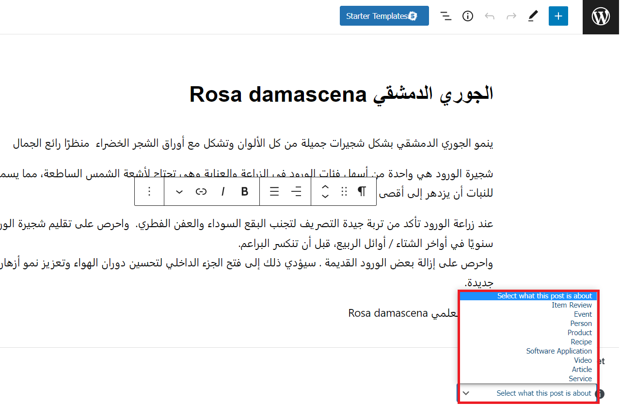The height and width of the screenshot is (417, 620).
Task: Click the six-dot drag handle in block toolbar
Action: [x=344, y=192]
